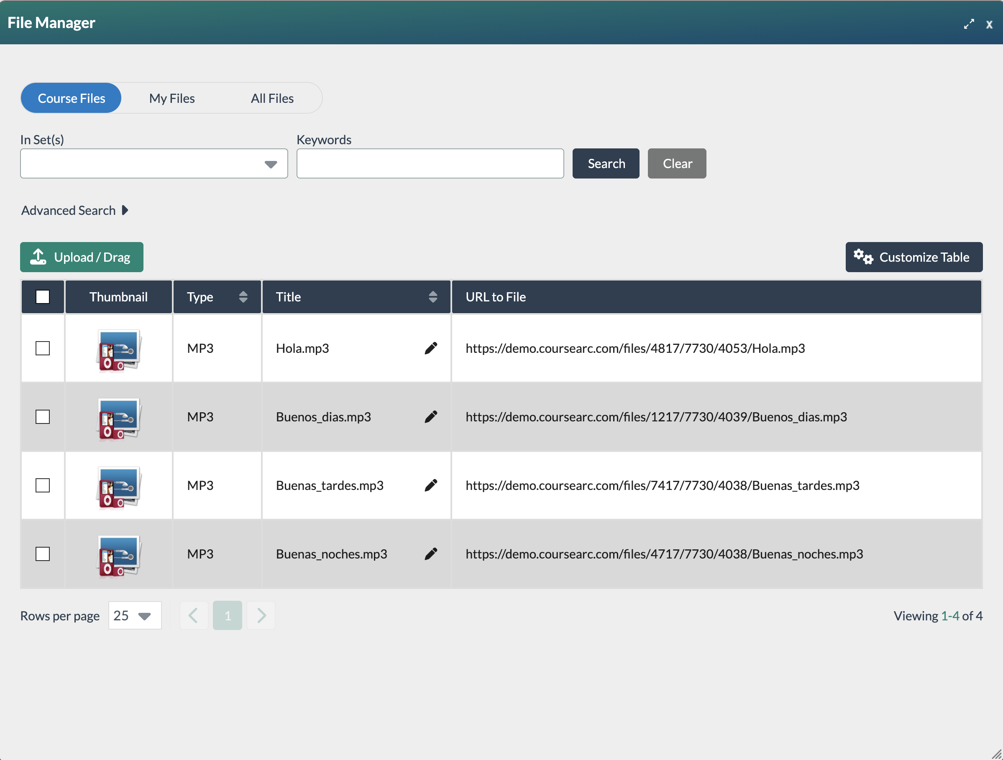Image resolution: width=1003 pixels, height=760 pixels.
Task: Click the Buenos_dias.mp3 title text
Action: (x=323, y=416)
